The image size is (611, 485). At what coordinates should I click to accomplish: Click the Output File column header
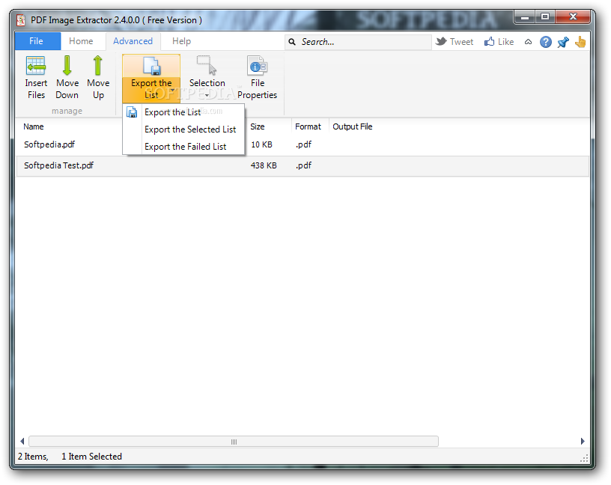point(352,126)
